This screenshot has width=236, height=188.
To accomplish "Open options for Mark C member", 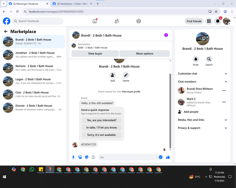I will (224, 102).
